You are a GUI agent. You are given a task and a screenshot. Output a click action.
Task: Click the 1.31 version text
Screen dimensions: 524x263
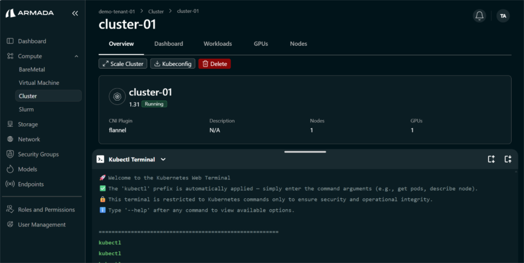tap(134, 104)
